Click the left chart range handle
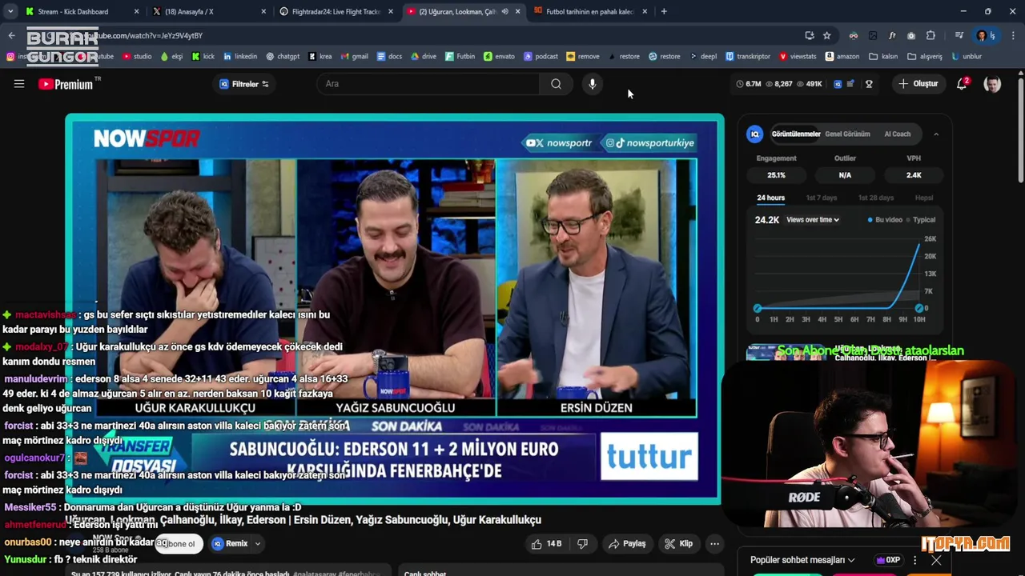This screenshot has width=1025, height=576. pos(758,308)
